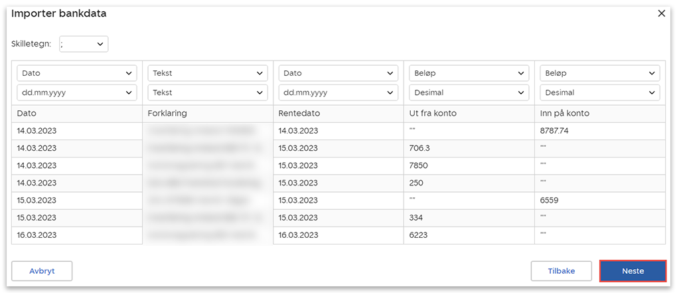This screenshot has width=677, height=293.
Task: Open the dd.mm.yyyy dropdown above Rentedato
Action: (338, 92)
